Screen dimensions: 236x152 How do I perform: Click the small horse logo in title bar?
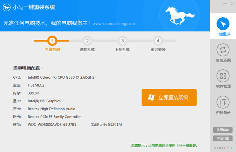[x=7, y=6]
